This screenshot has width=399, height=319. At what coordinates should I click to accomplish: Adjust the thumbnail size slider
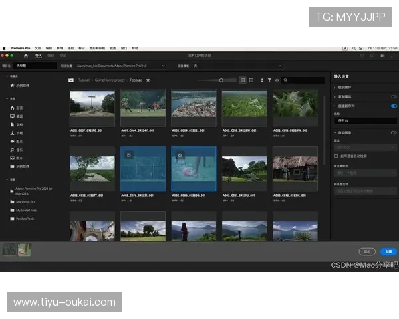pos(221,80)
